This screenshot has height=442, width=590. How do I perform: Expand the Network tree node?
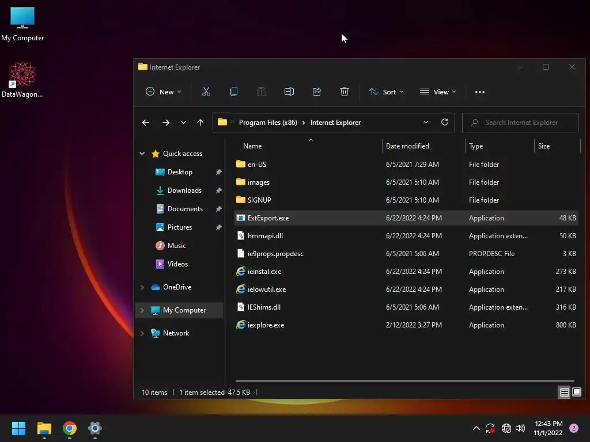click(x=142, y=333)
